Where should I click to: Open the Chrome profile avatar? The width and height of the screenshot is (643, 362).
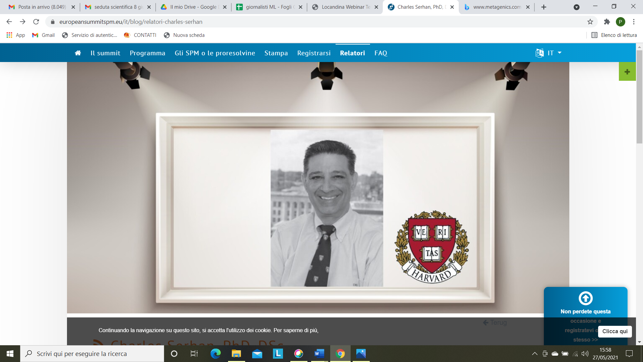coord(620,22)
